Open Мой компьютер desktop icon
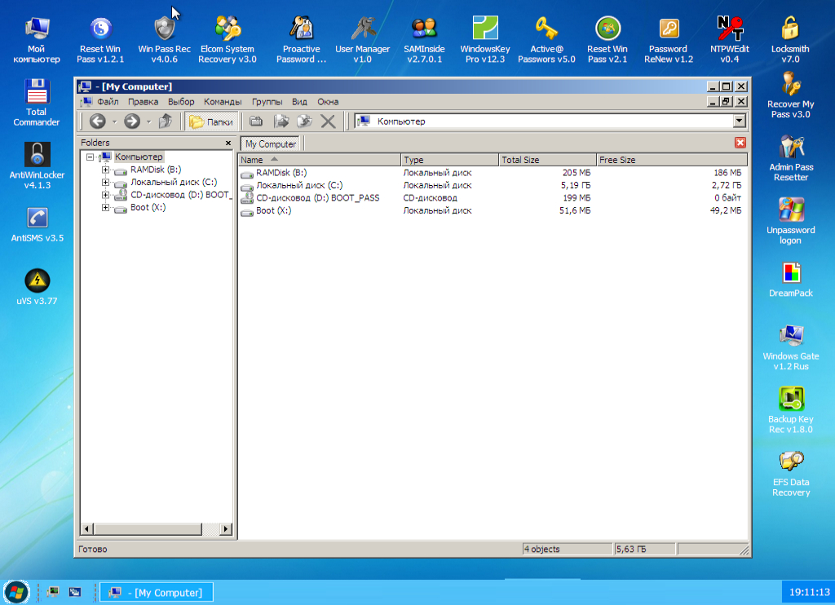The height and width of the screenshot is (605, 835). [36, 39]
